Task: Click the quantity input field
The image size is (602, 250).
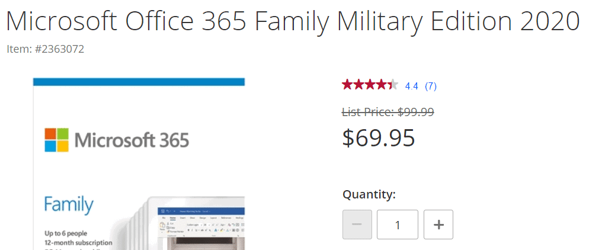Action: point(398,225)
